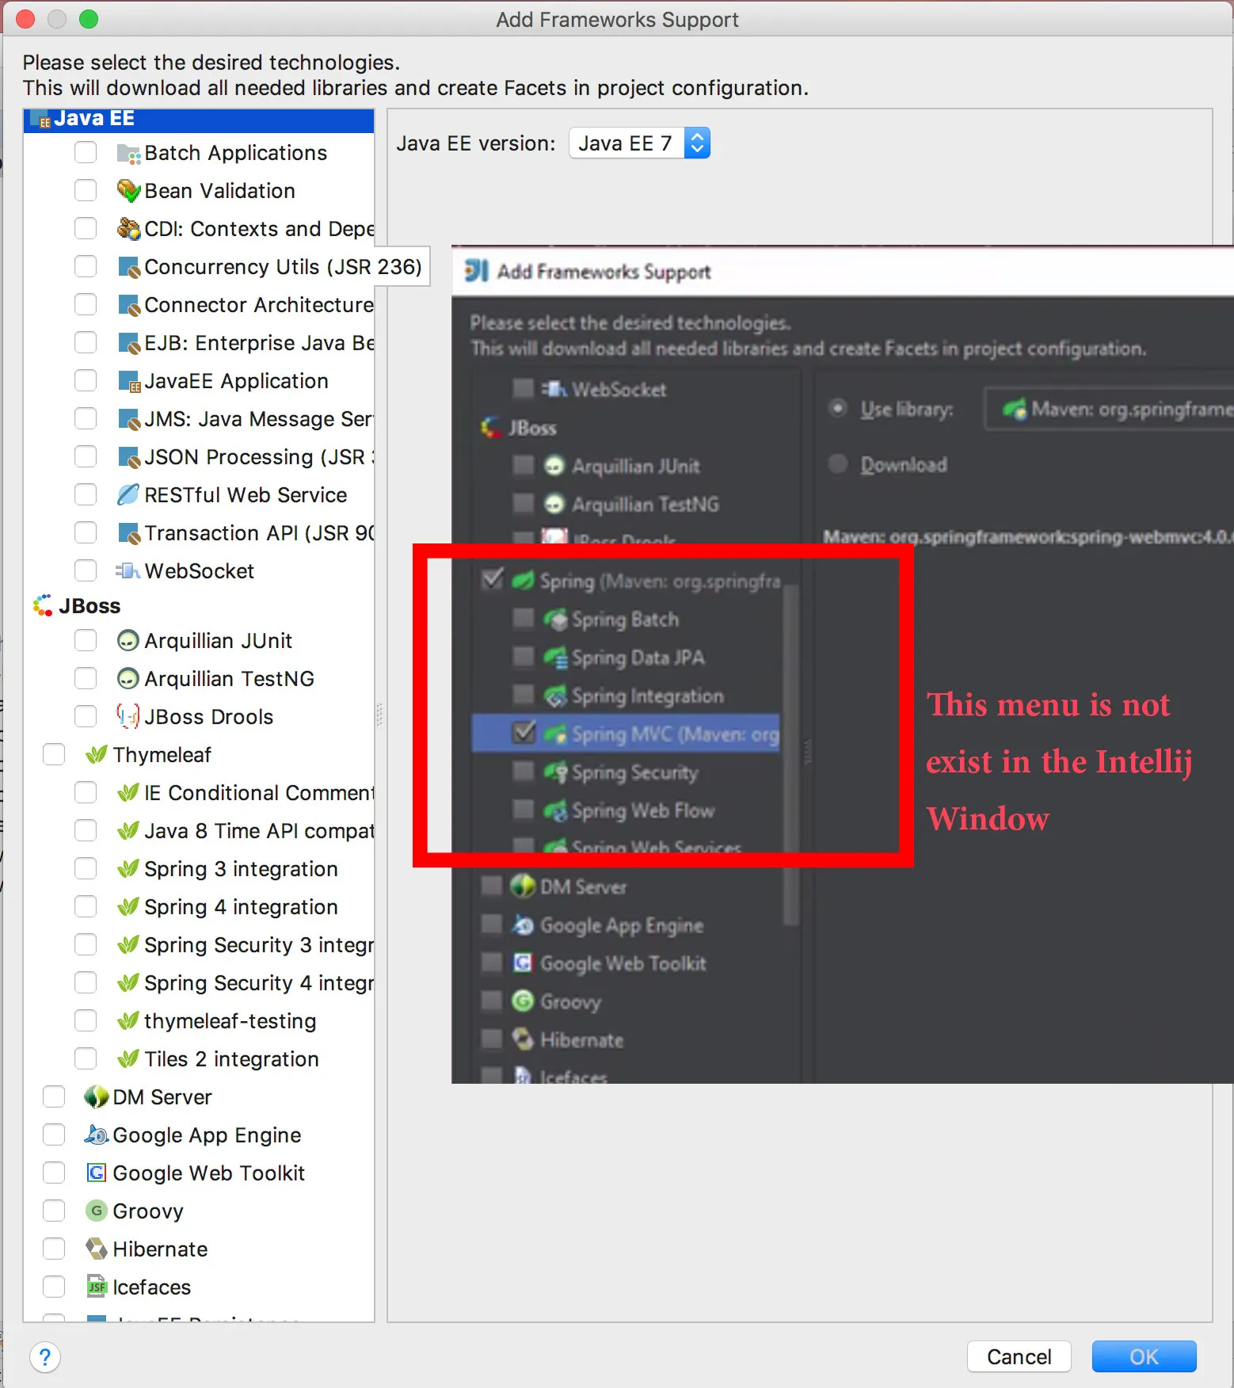Click the Java EE category icon
The width and height of the screenshot is (1234, 1388).
[41, 120]
